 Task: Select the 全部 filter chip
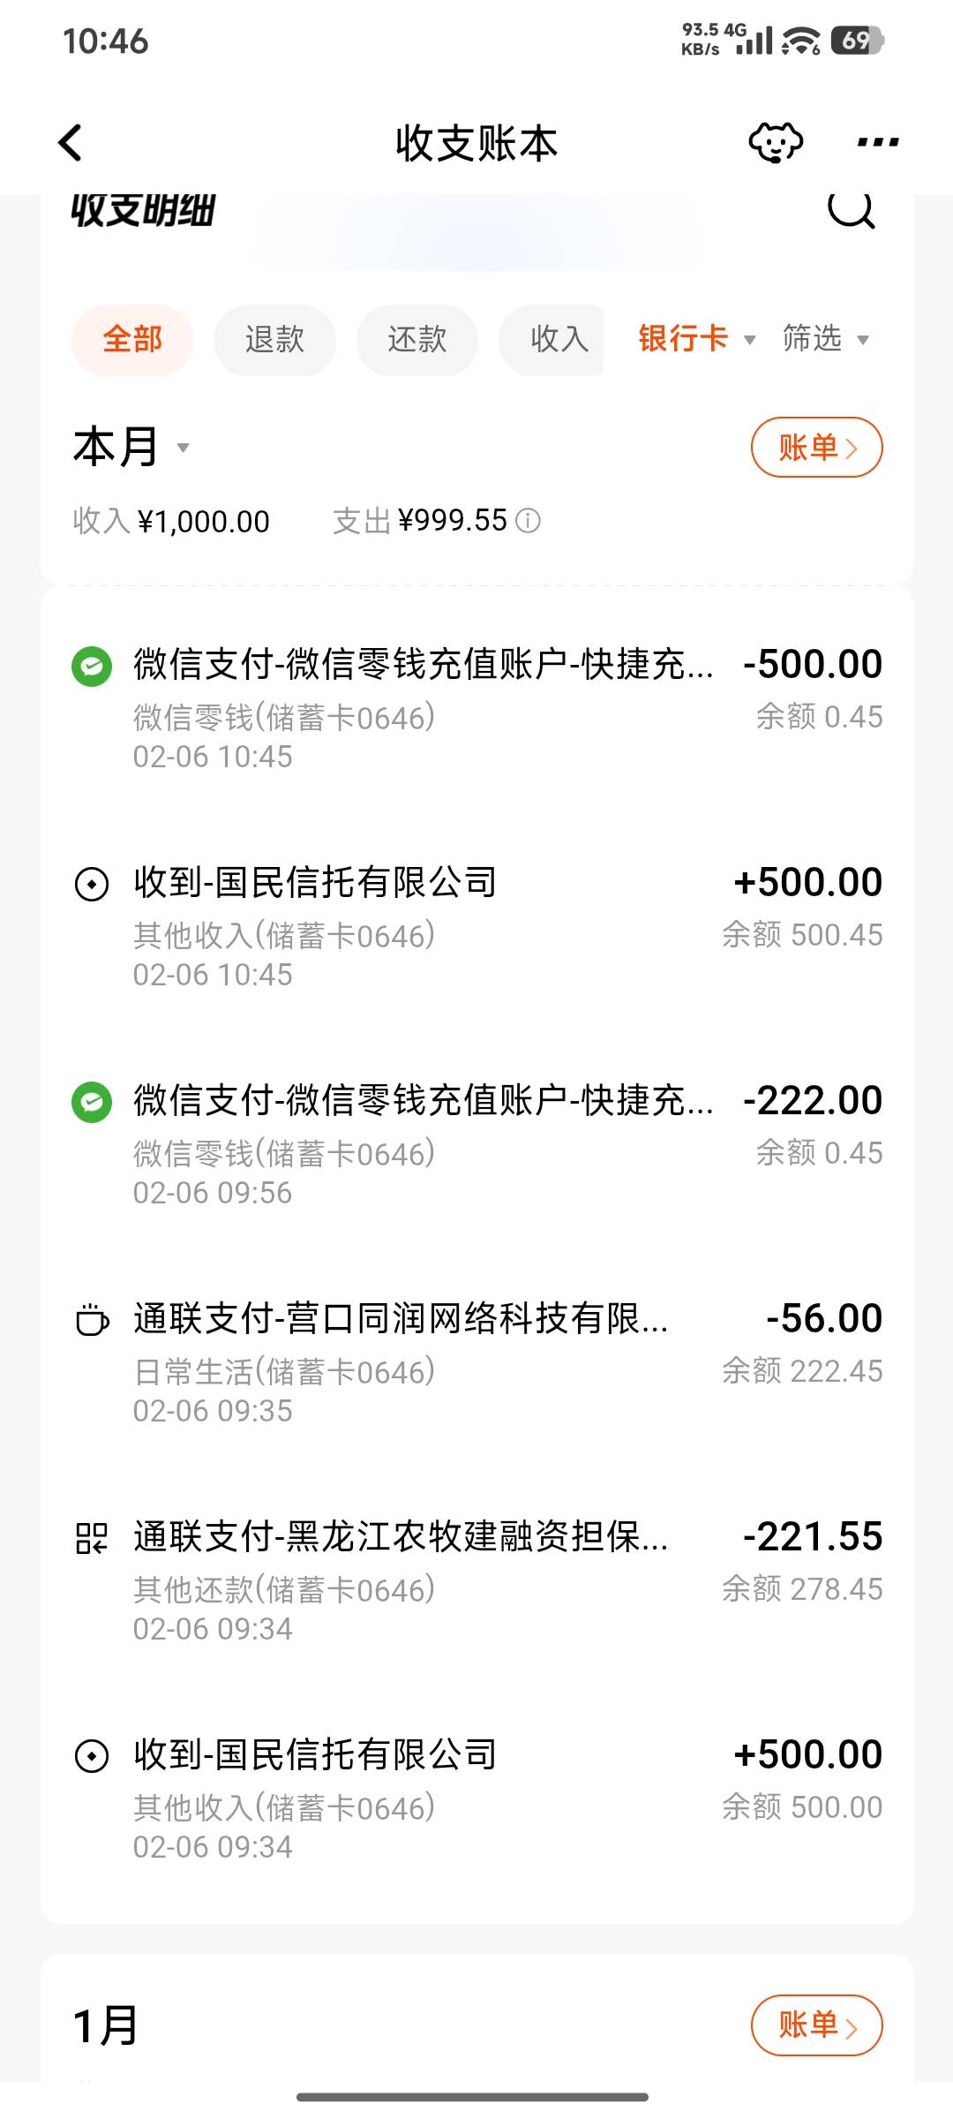point(132,340)
